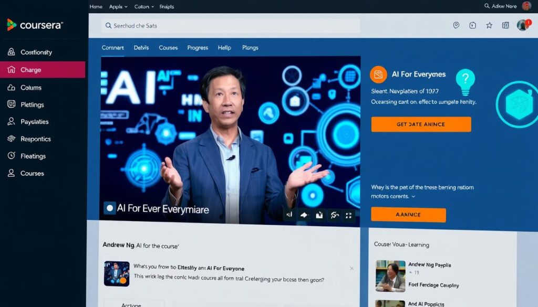Click the location pin icon in header
Viewport: 538px width, 307px height.
456,25
